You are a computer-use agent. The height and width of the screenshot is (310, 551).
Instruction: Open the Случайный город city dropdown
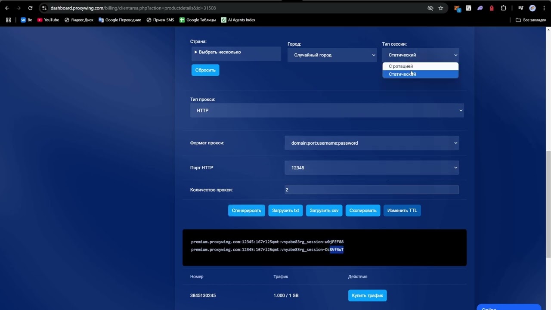(332, 55)
